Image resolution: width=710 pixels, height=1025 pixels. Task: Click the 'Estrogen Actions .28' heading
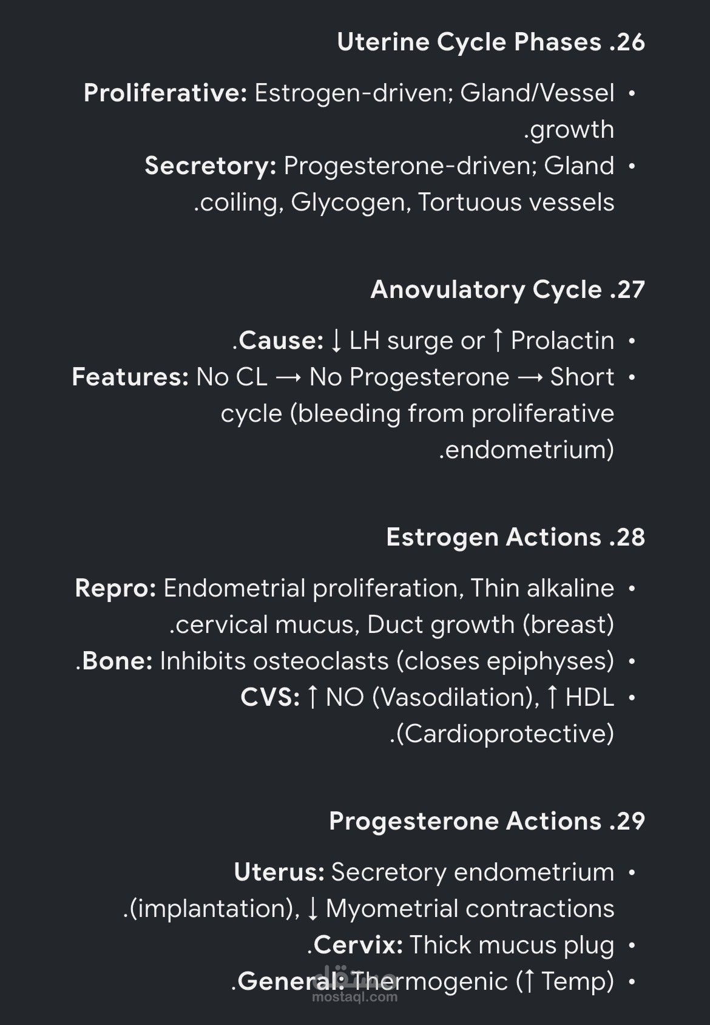pos(516,538)
